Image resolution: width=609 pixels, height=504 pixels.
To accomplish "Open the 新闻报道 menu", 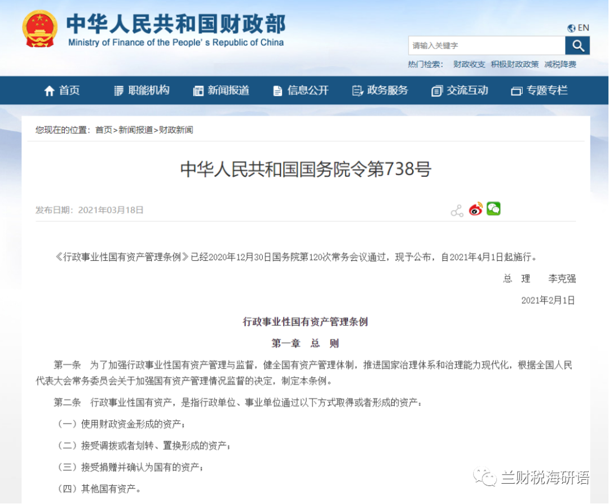I will pos(228,91).
